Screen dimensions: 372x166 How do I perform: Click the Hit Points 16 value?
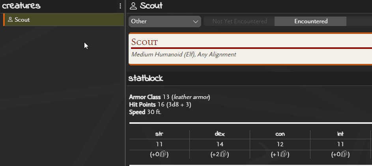click(x=160, y=104)
